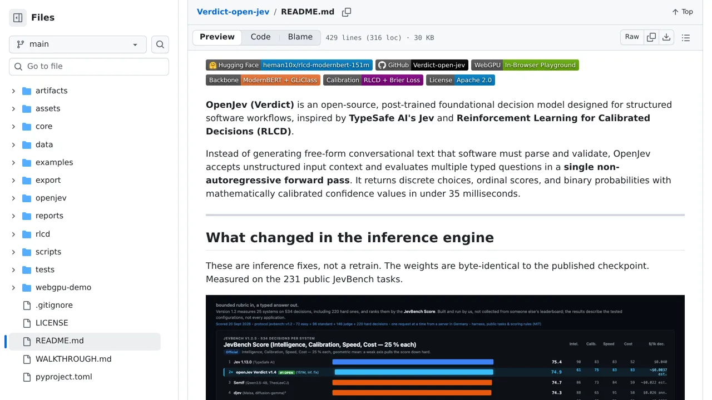Click the assets folder icon
The height and width of the screenshot is (400, 712).
click(x=27, y=108)
